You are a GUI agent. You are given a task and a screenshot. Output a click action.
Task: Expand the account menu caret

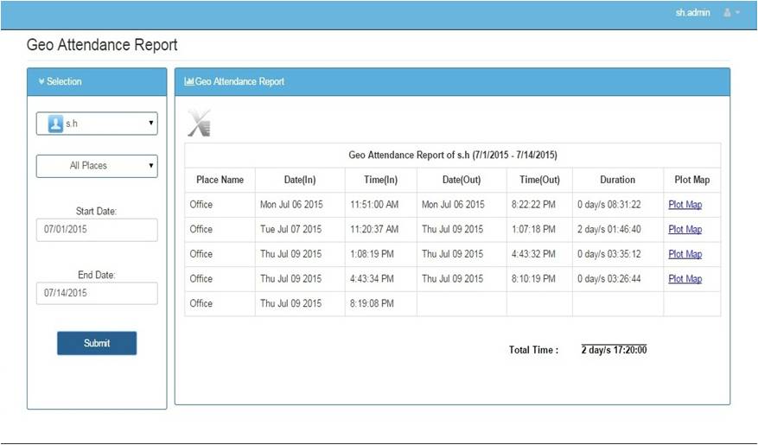click(x=738, y=13)
